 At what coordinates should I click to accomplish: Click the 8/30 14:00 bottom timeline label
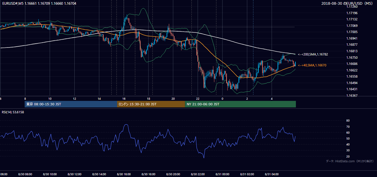click(x=99, y=174)
